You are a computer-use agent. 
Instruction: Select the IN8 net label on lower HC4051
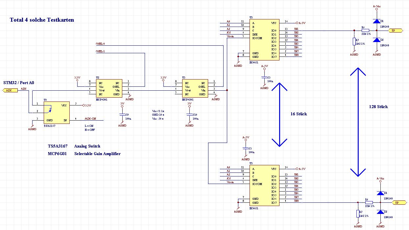(296, 201)
